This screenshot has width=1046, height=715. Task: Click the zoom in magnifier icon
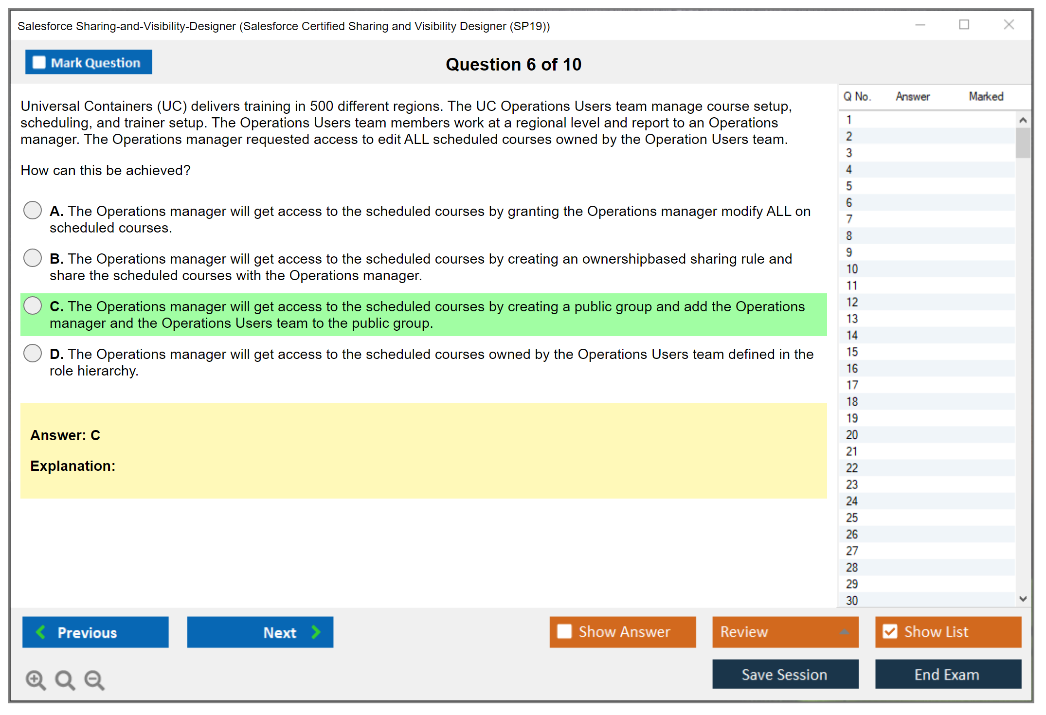(x=36, y=679)
